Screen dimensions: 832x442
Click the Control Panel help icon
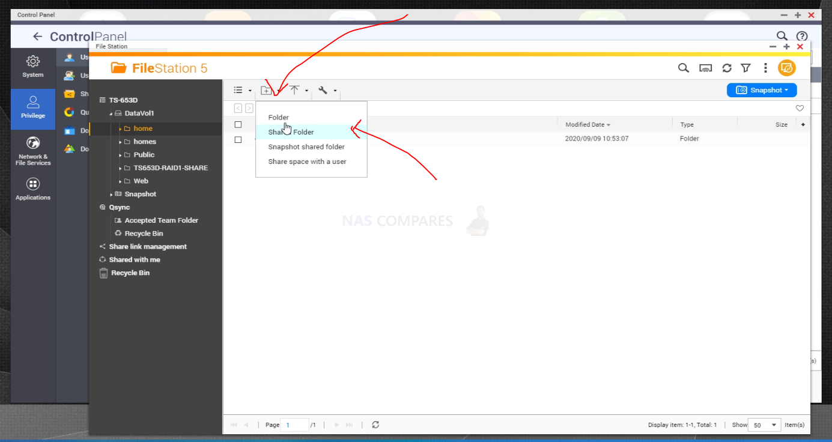[x=802, y=36]
